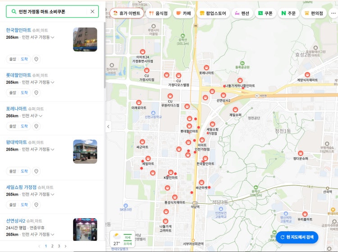Select the 편의점 category chip
The image size is (338, 252).
click(x=314, y=13)
